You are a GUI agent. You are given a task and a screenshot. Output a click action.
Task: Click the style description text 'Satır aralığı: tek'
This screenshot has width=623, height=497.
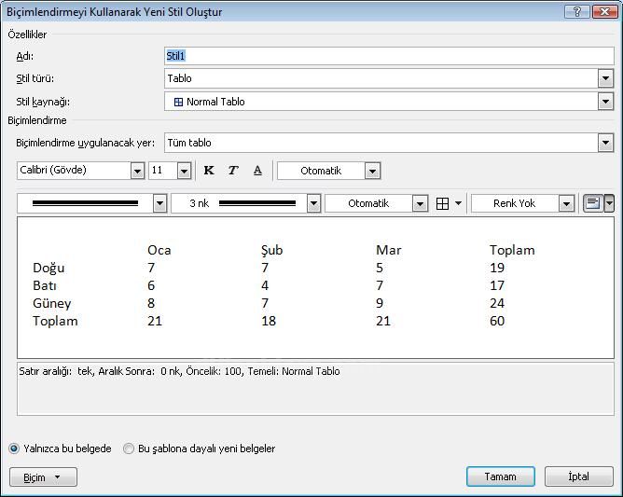pyautogui.click(x=56, y=371)
